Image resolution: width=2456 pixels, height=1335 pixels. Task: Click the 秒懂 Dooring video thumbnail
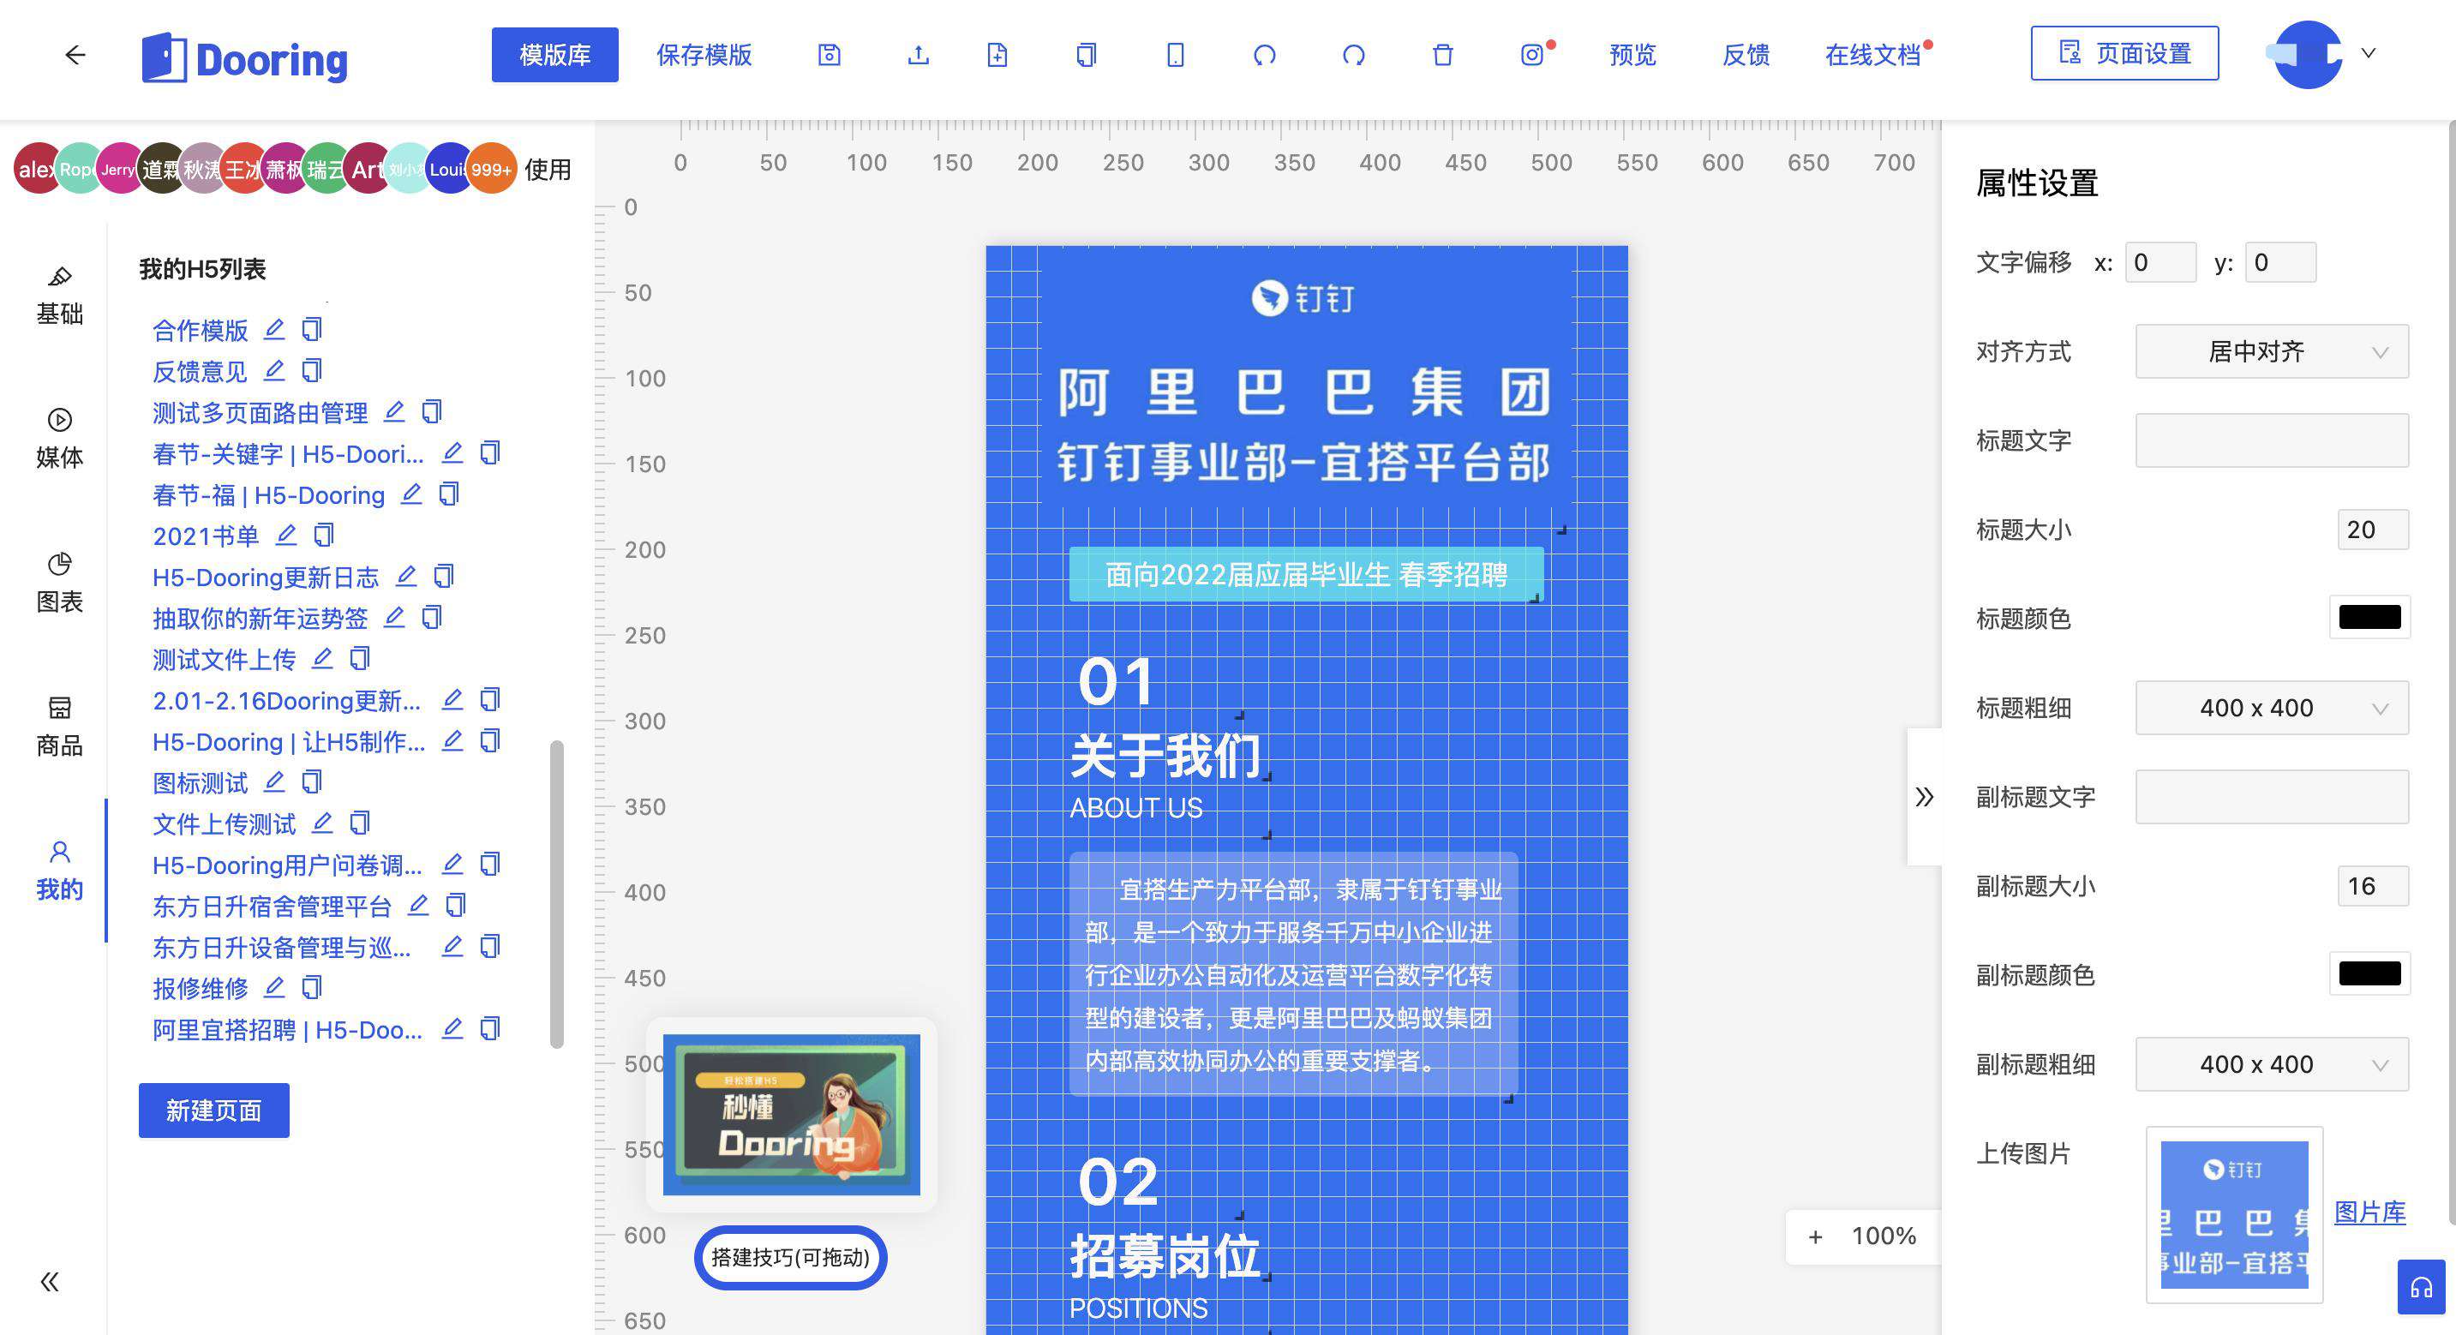point(791,1114)
